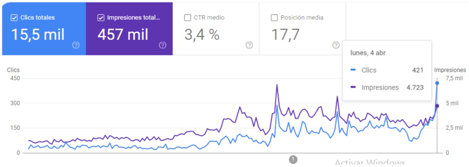This screenshot has width=469, height=167.
Task: Select the 457 mil impressions value
Action: (123, 34)
